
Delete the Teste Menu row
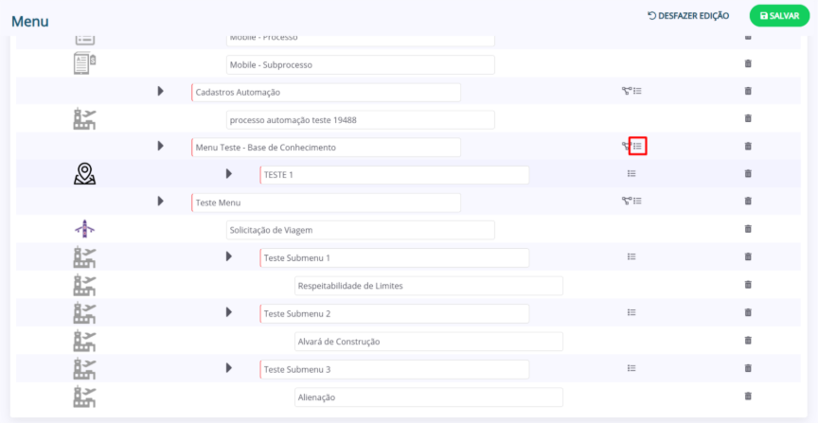748,201
